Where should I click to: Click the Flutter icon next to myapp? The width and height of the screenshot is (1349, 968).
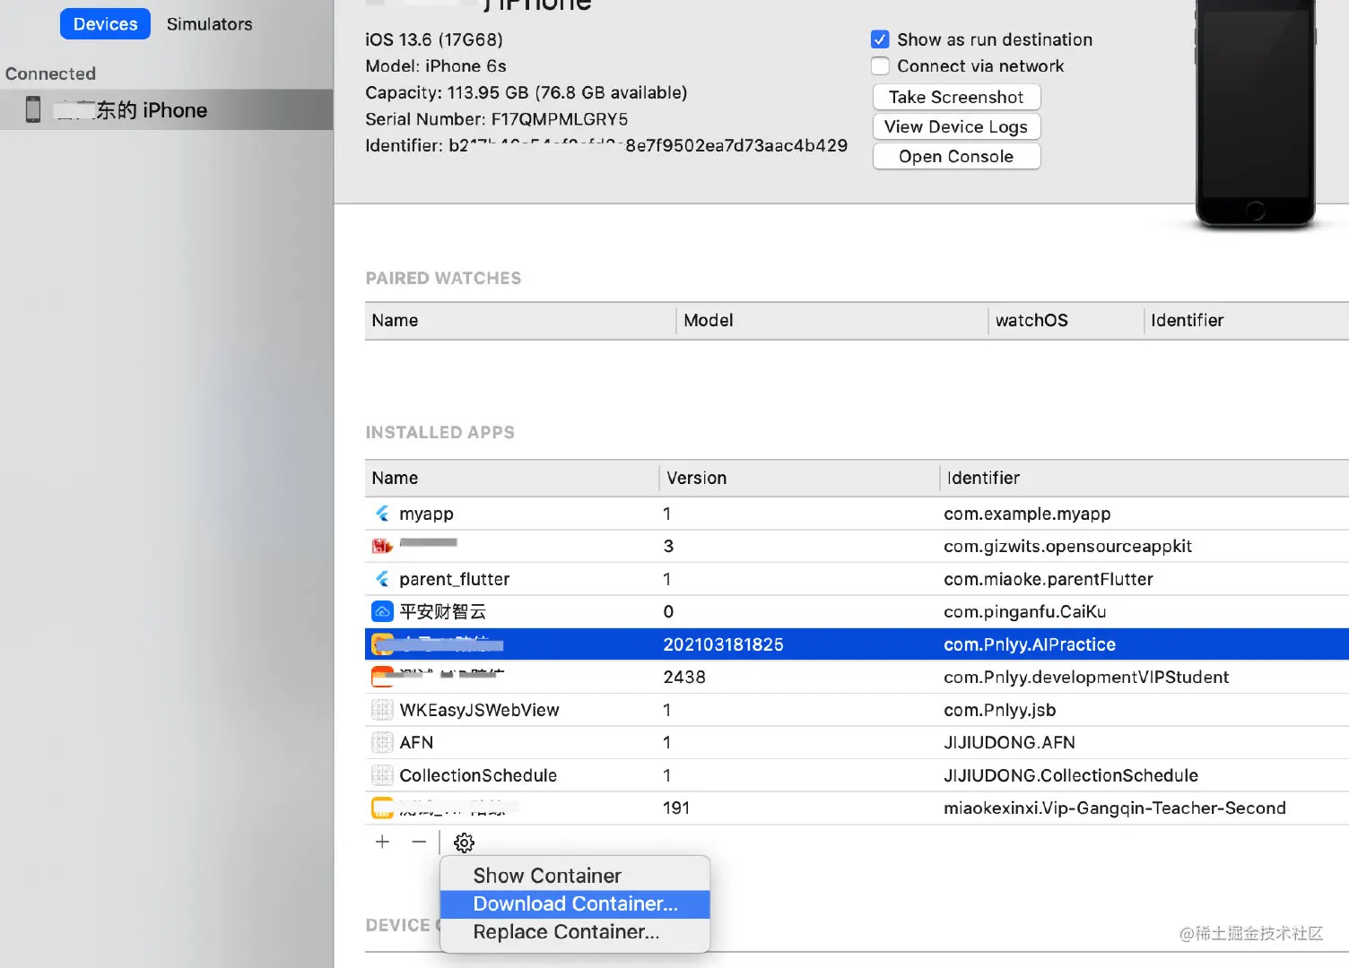click(383, 514)
